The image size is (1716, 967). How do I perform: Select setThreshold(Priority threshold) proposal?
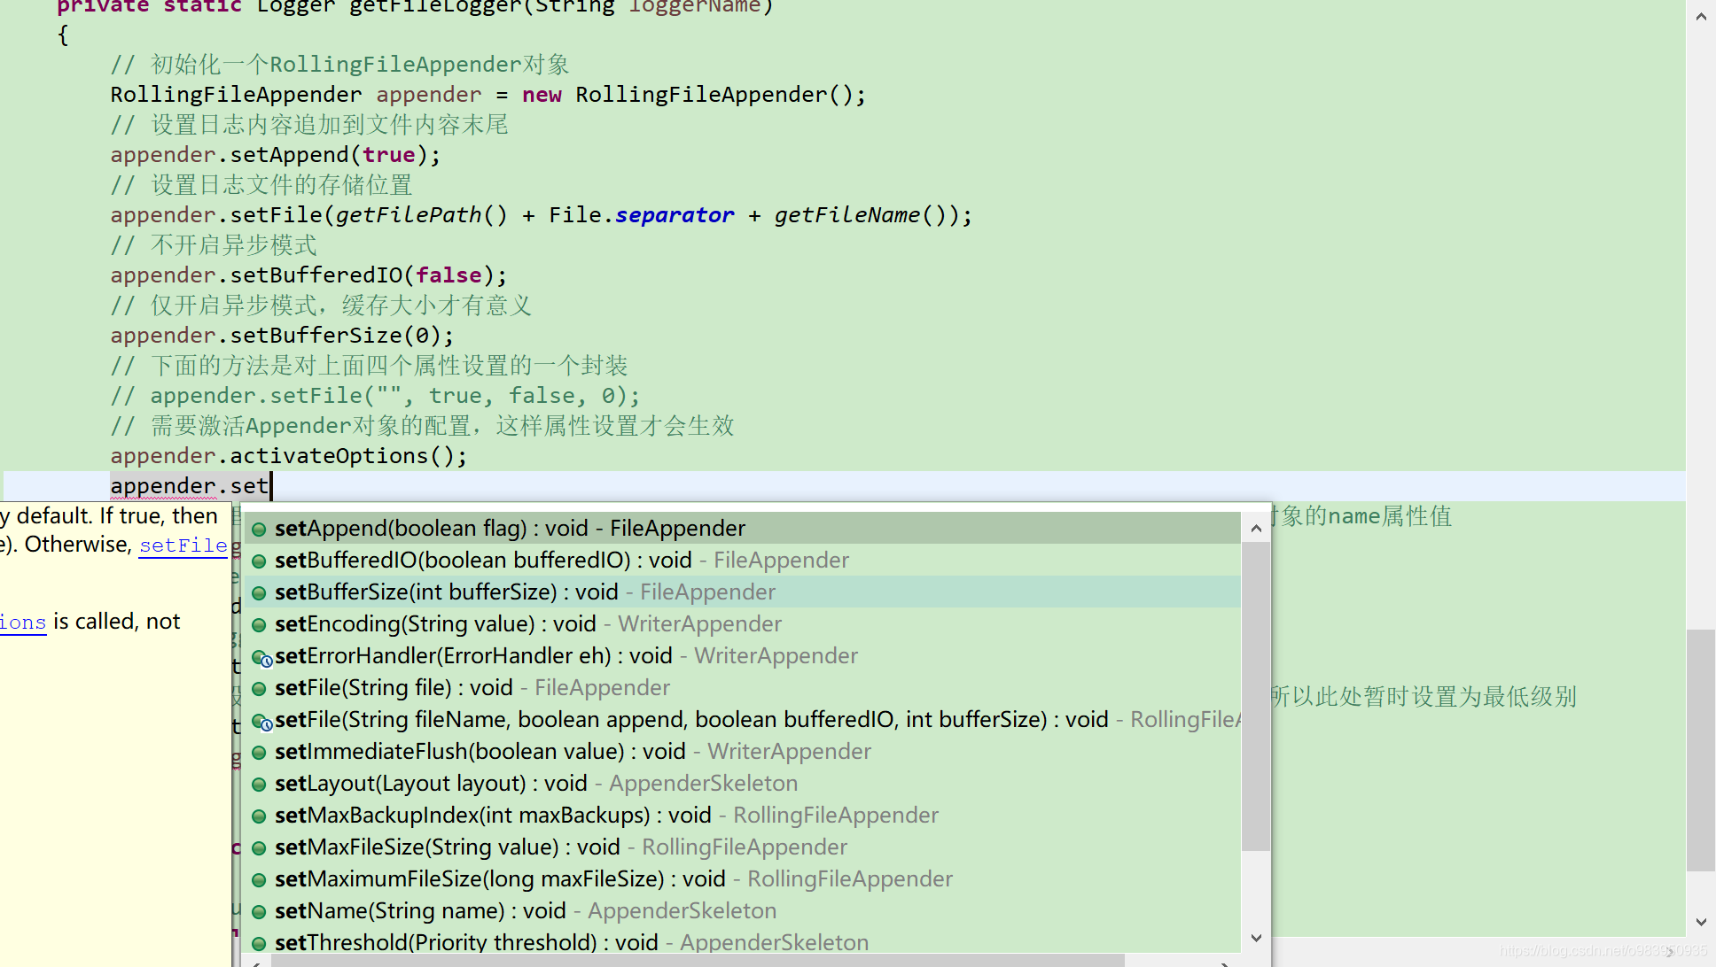tap(743, 941)
